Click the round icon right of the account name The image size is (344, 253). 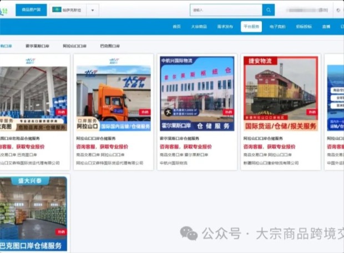(x=338, y=10)
